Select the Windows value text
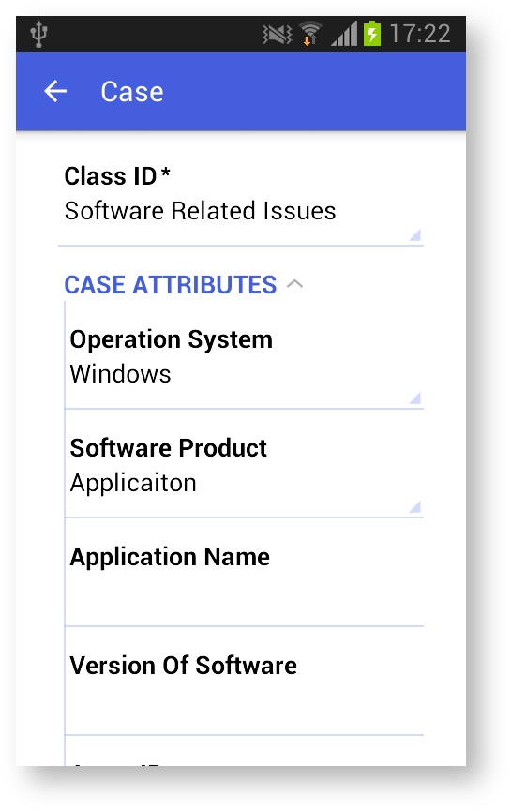The image size is (511, 811). pyautogui.click(x=120, y=374)
